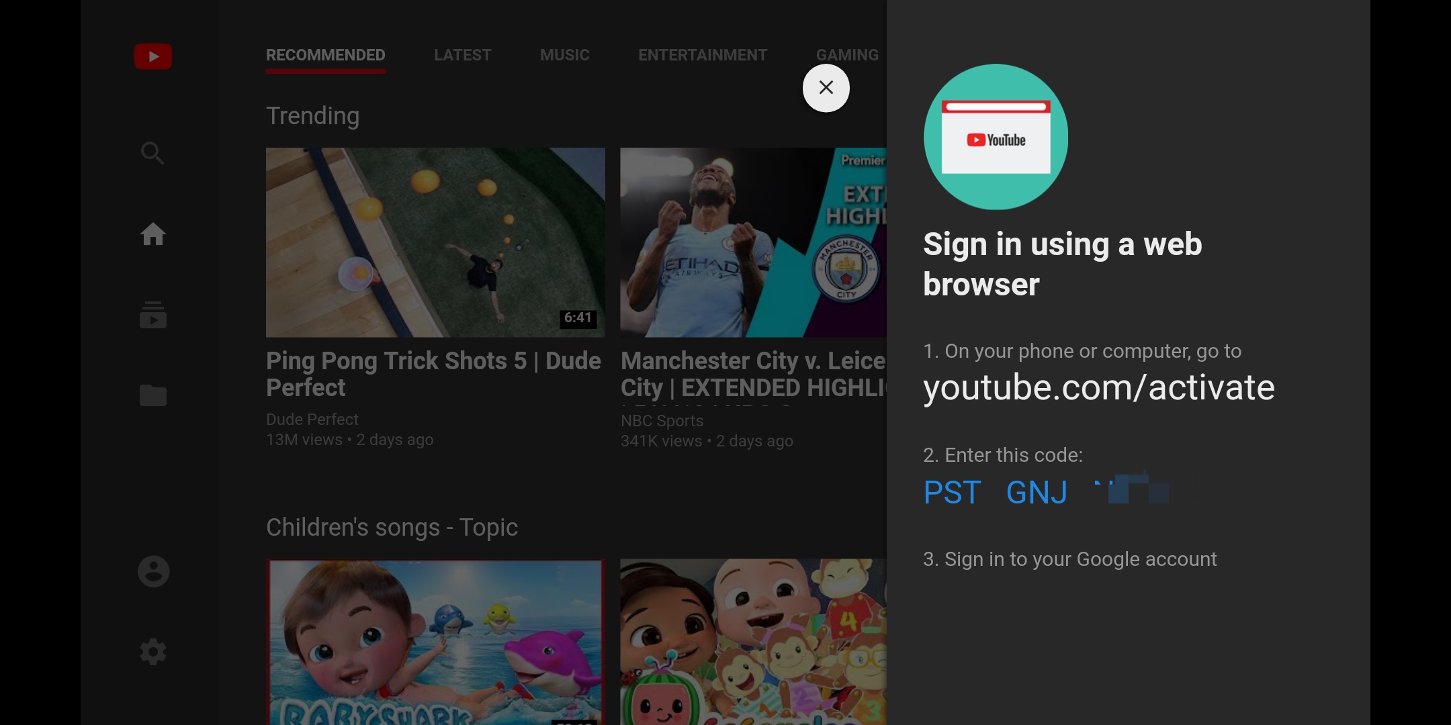This screenshot has width=1451, height=725.
Task: Select the MUSIC category tab
Action: [564, 54]
